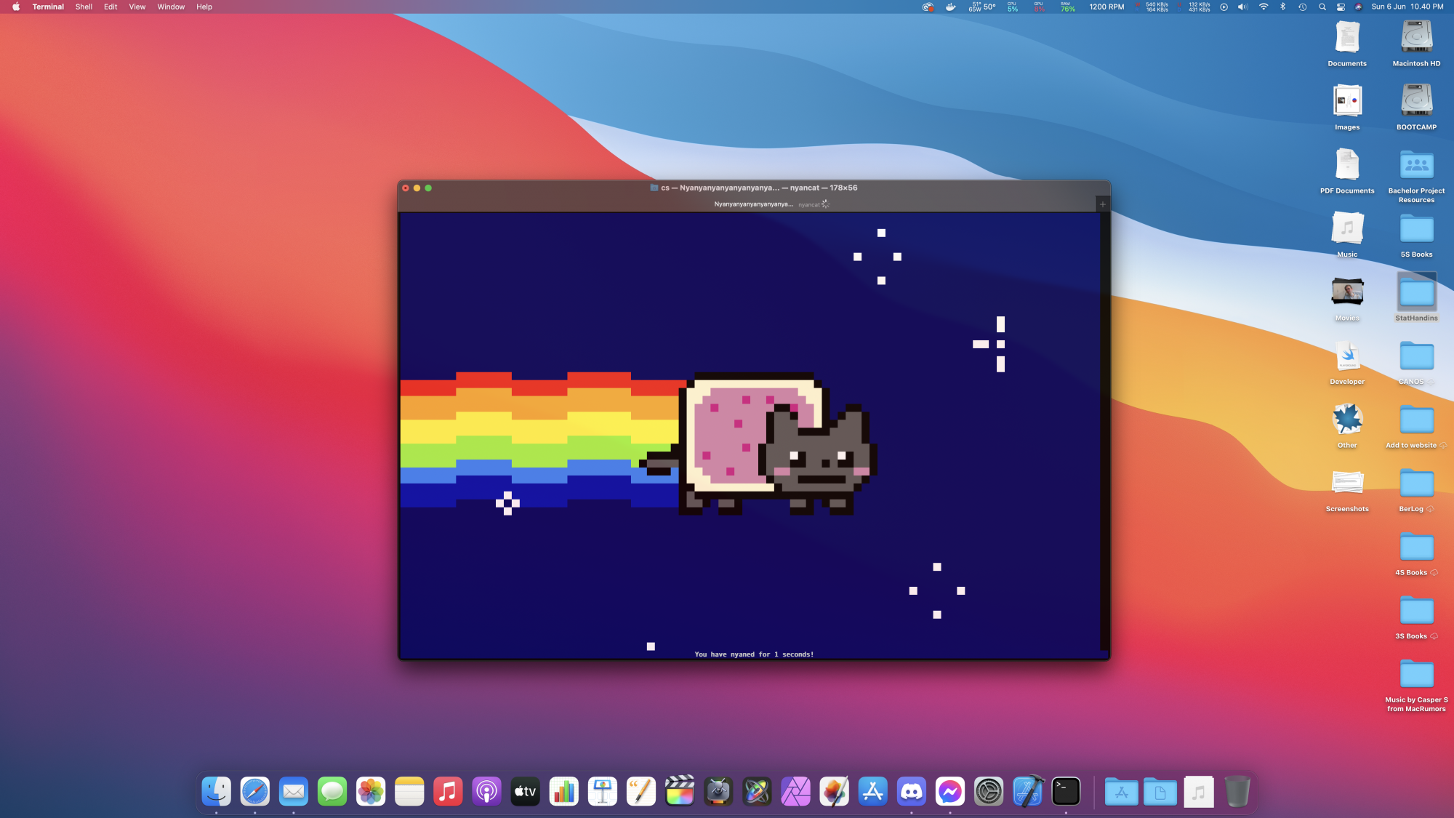Open the CPU usage monitor in menu bar

click(x=1012, y=7)
